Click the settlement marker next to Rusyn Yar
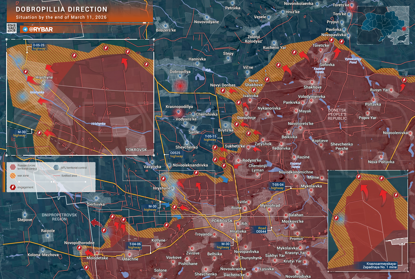Image resolution: width=415 pixels, height=279 pixels. coord(391,90)
